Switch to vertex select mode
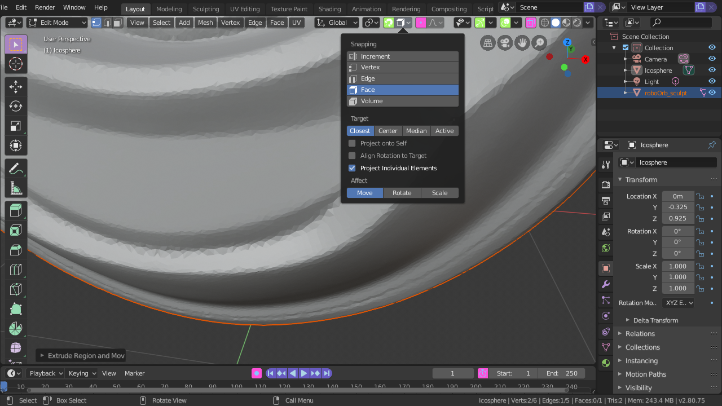The height and width of the screenshot is (406, 722). coord(96,23)
